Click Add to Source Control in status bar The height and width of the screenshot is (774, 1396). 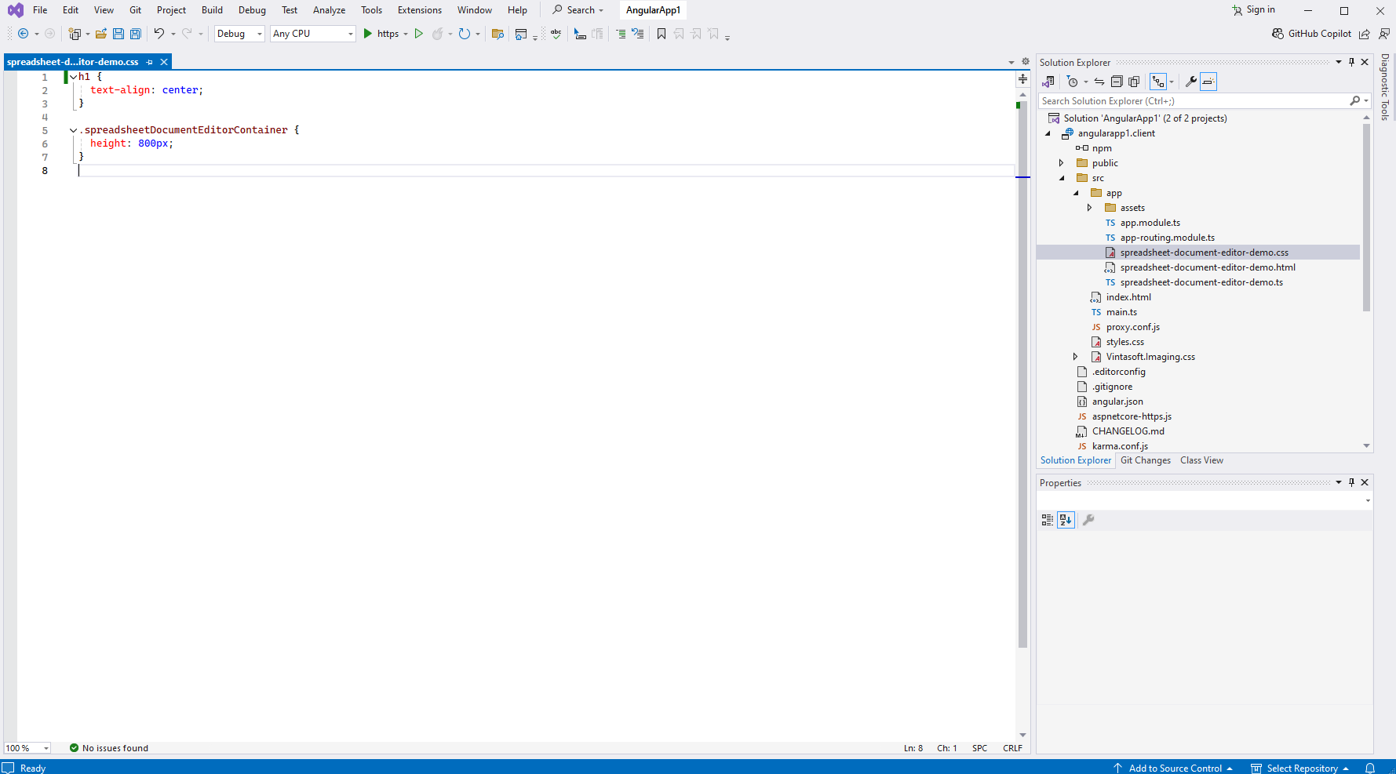[x=1174, y=768]
